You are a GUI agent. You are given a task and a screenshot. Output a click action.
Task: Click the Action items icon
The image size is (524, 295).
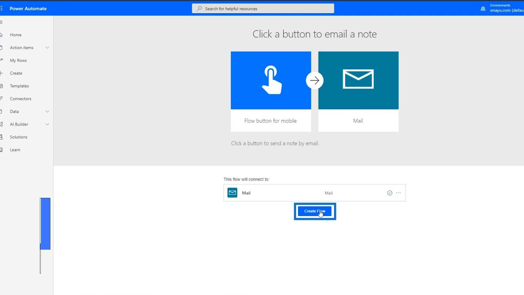coord(1,48)
